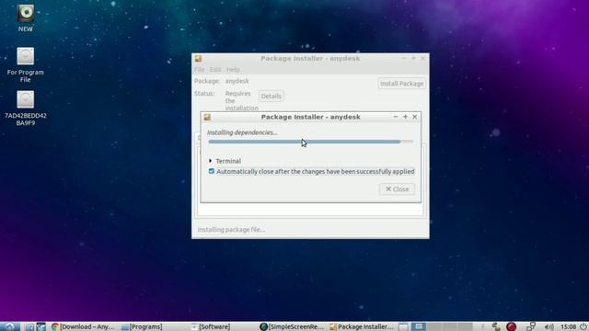Launch the file manager from the panel

(x=29, y=327)
